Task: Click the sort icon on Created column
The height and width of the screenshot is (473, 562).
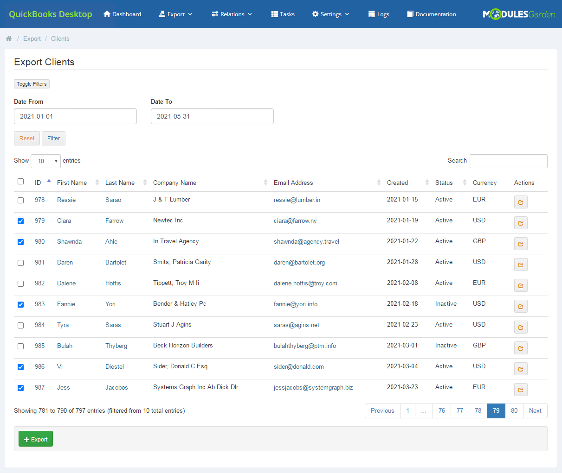Action: (x=426, y=183)
